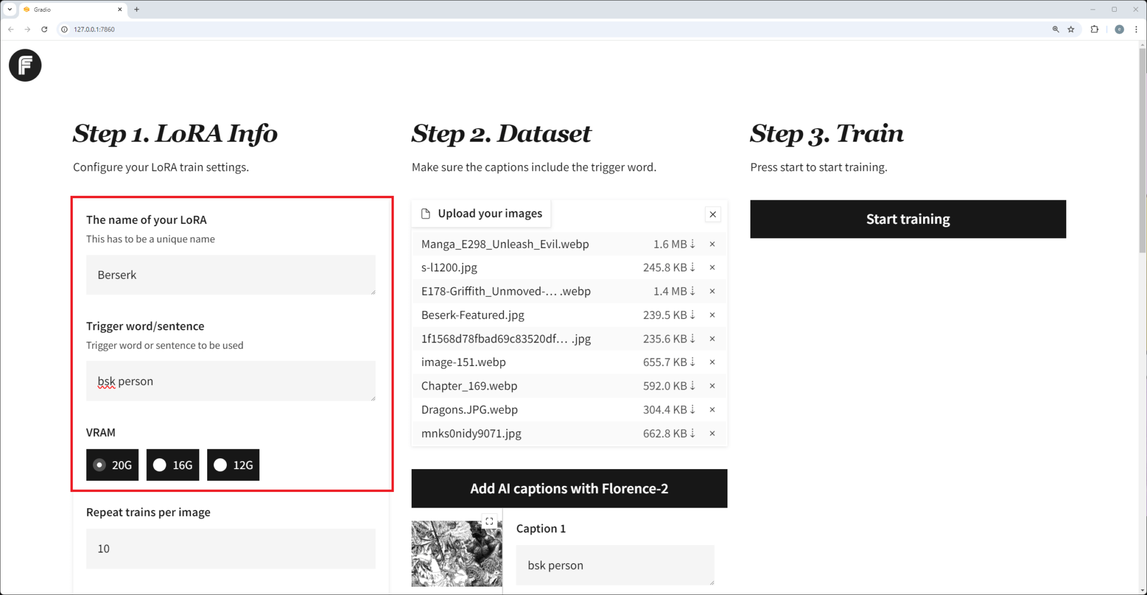The height and width of the screenshot is (595, 1147).
Task: Remove s-l1200.jpg from uploaded files
Action: 712,268
